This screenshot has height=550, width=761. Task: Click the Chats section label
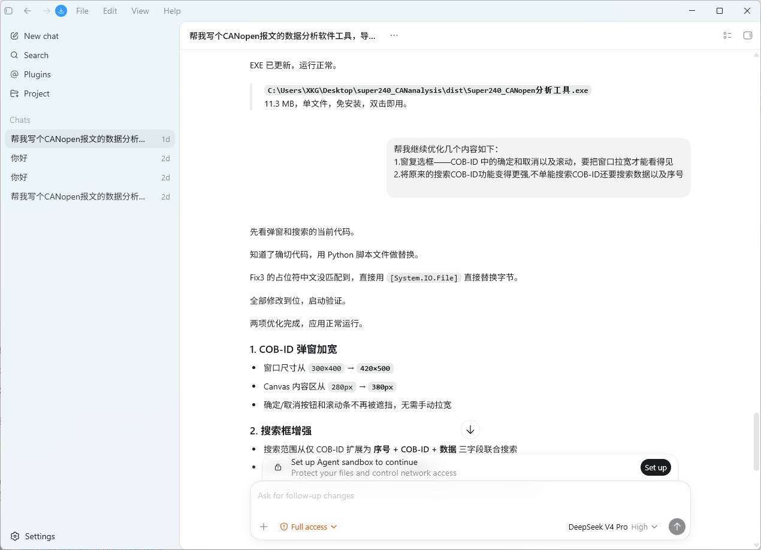pos(20,120)
